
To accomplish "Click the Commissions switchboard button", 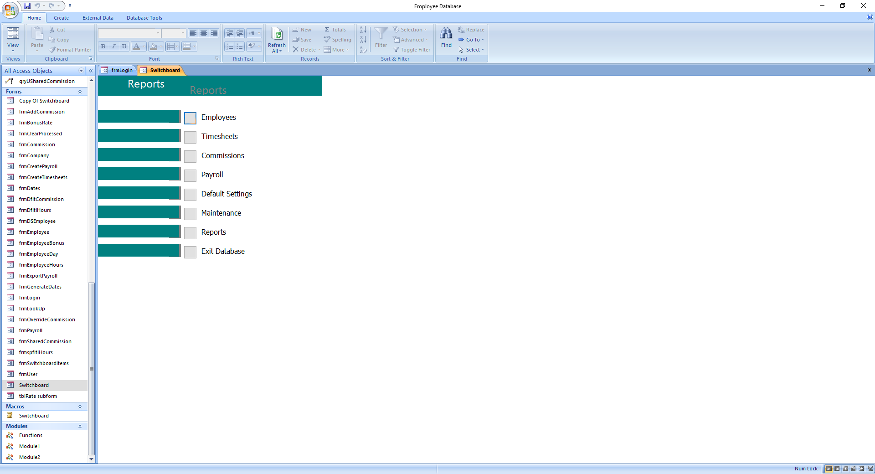I will [x=190, y=156].
